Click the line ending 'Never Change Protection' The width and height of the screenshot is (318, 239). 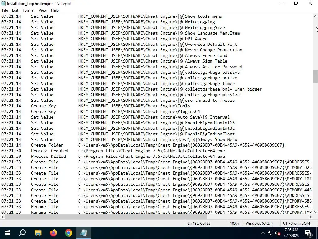(x=122, y=50)
